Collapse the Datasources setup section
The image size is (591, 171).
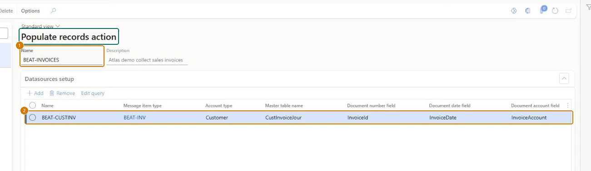pyautogui.click(x=564, y=79)
